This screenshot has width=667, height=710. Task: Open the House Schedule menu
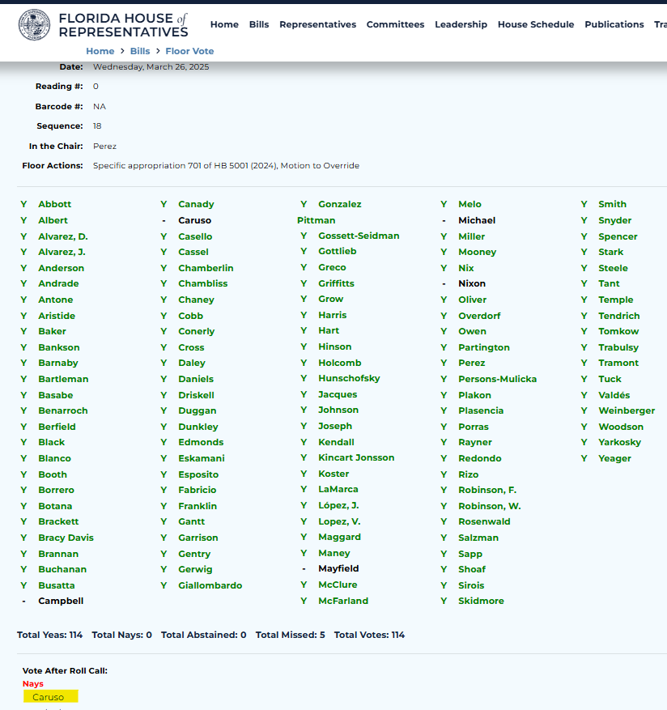536,24
